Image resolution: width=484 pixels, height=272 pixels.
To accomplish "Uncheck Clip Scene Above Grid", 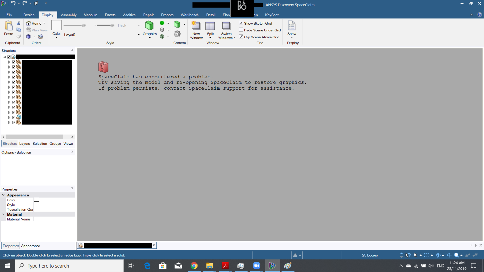I will tap(241, 37).
